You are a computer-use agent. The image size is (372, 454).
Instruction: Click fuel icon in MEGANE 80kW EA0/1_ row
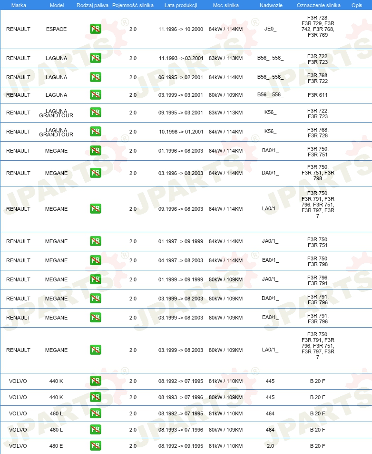(x=95, y=318)
